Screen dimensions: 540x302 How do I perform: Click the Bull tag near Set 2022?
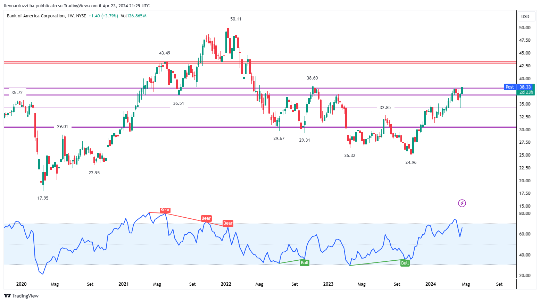pyautogui.click(x=305, y=263)
